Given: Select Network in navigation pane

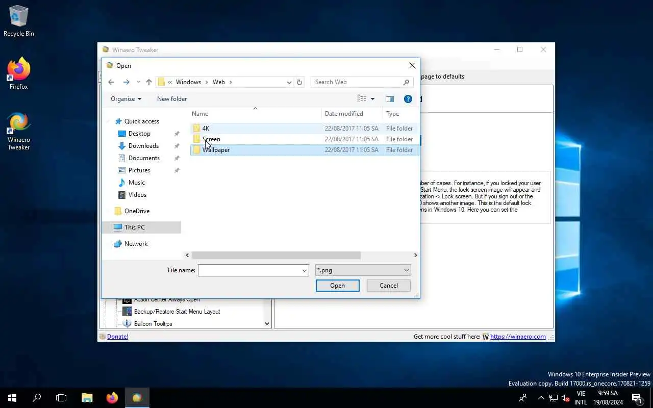Looking at the screenshot, I should tap(131, 244).
